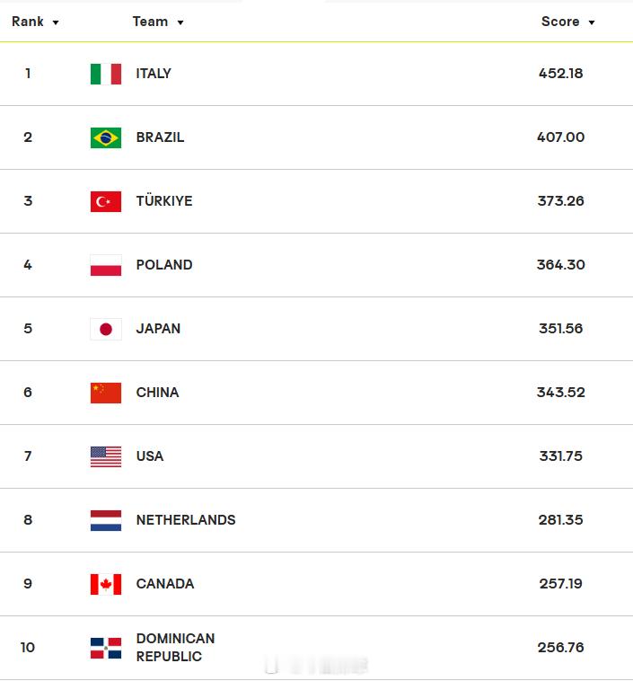Click China's score 343.52
The height and width of the screenshot is (681, 633).
pos(560,393)
